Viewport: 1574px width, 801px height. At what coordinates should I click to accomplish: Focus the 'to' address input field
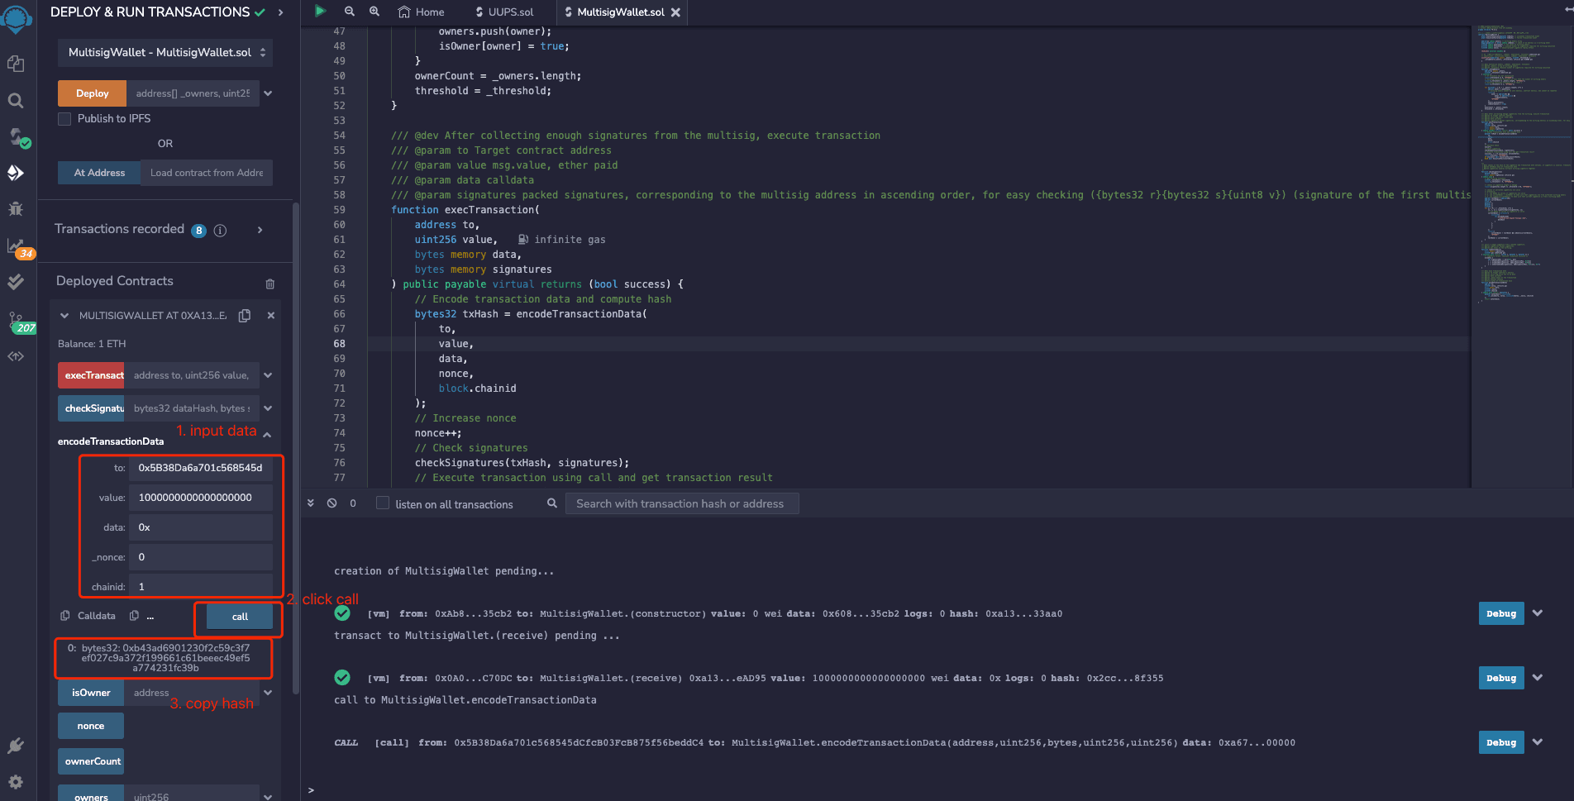click(201, 468)
